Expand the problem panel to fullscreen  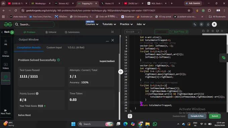pyautogui.click(x=112, y=32)
